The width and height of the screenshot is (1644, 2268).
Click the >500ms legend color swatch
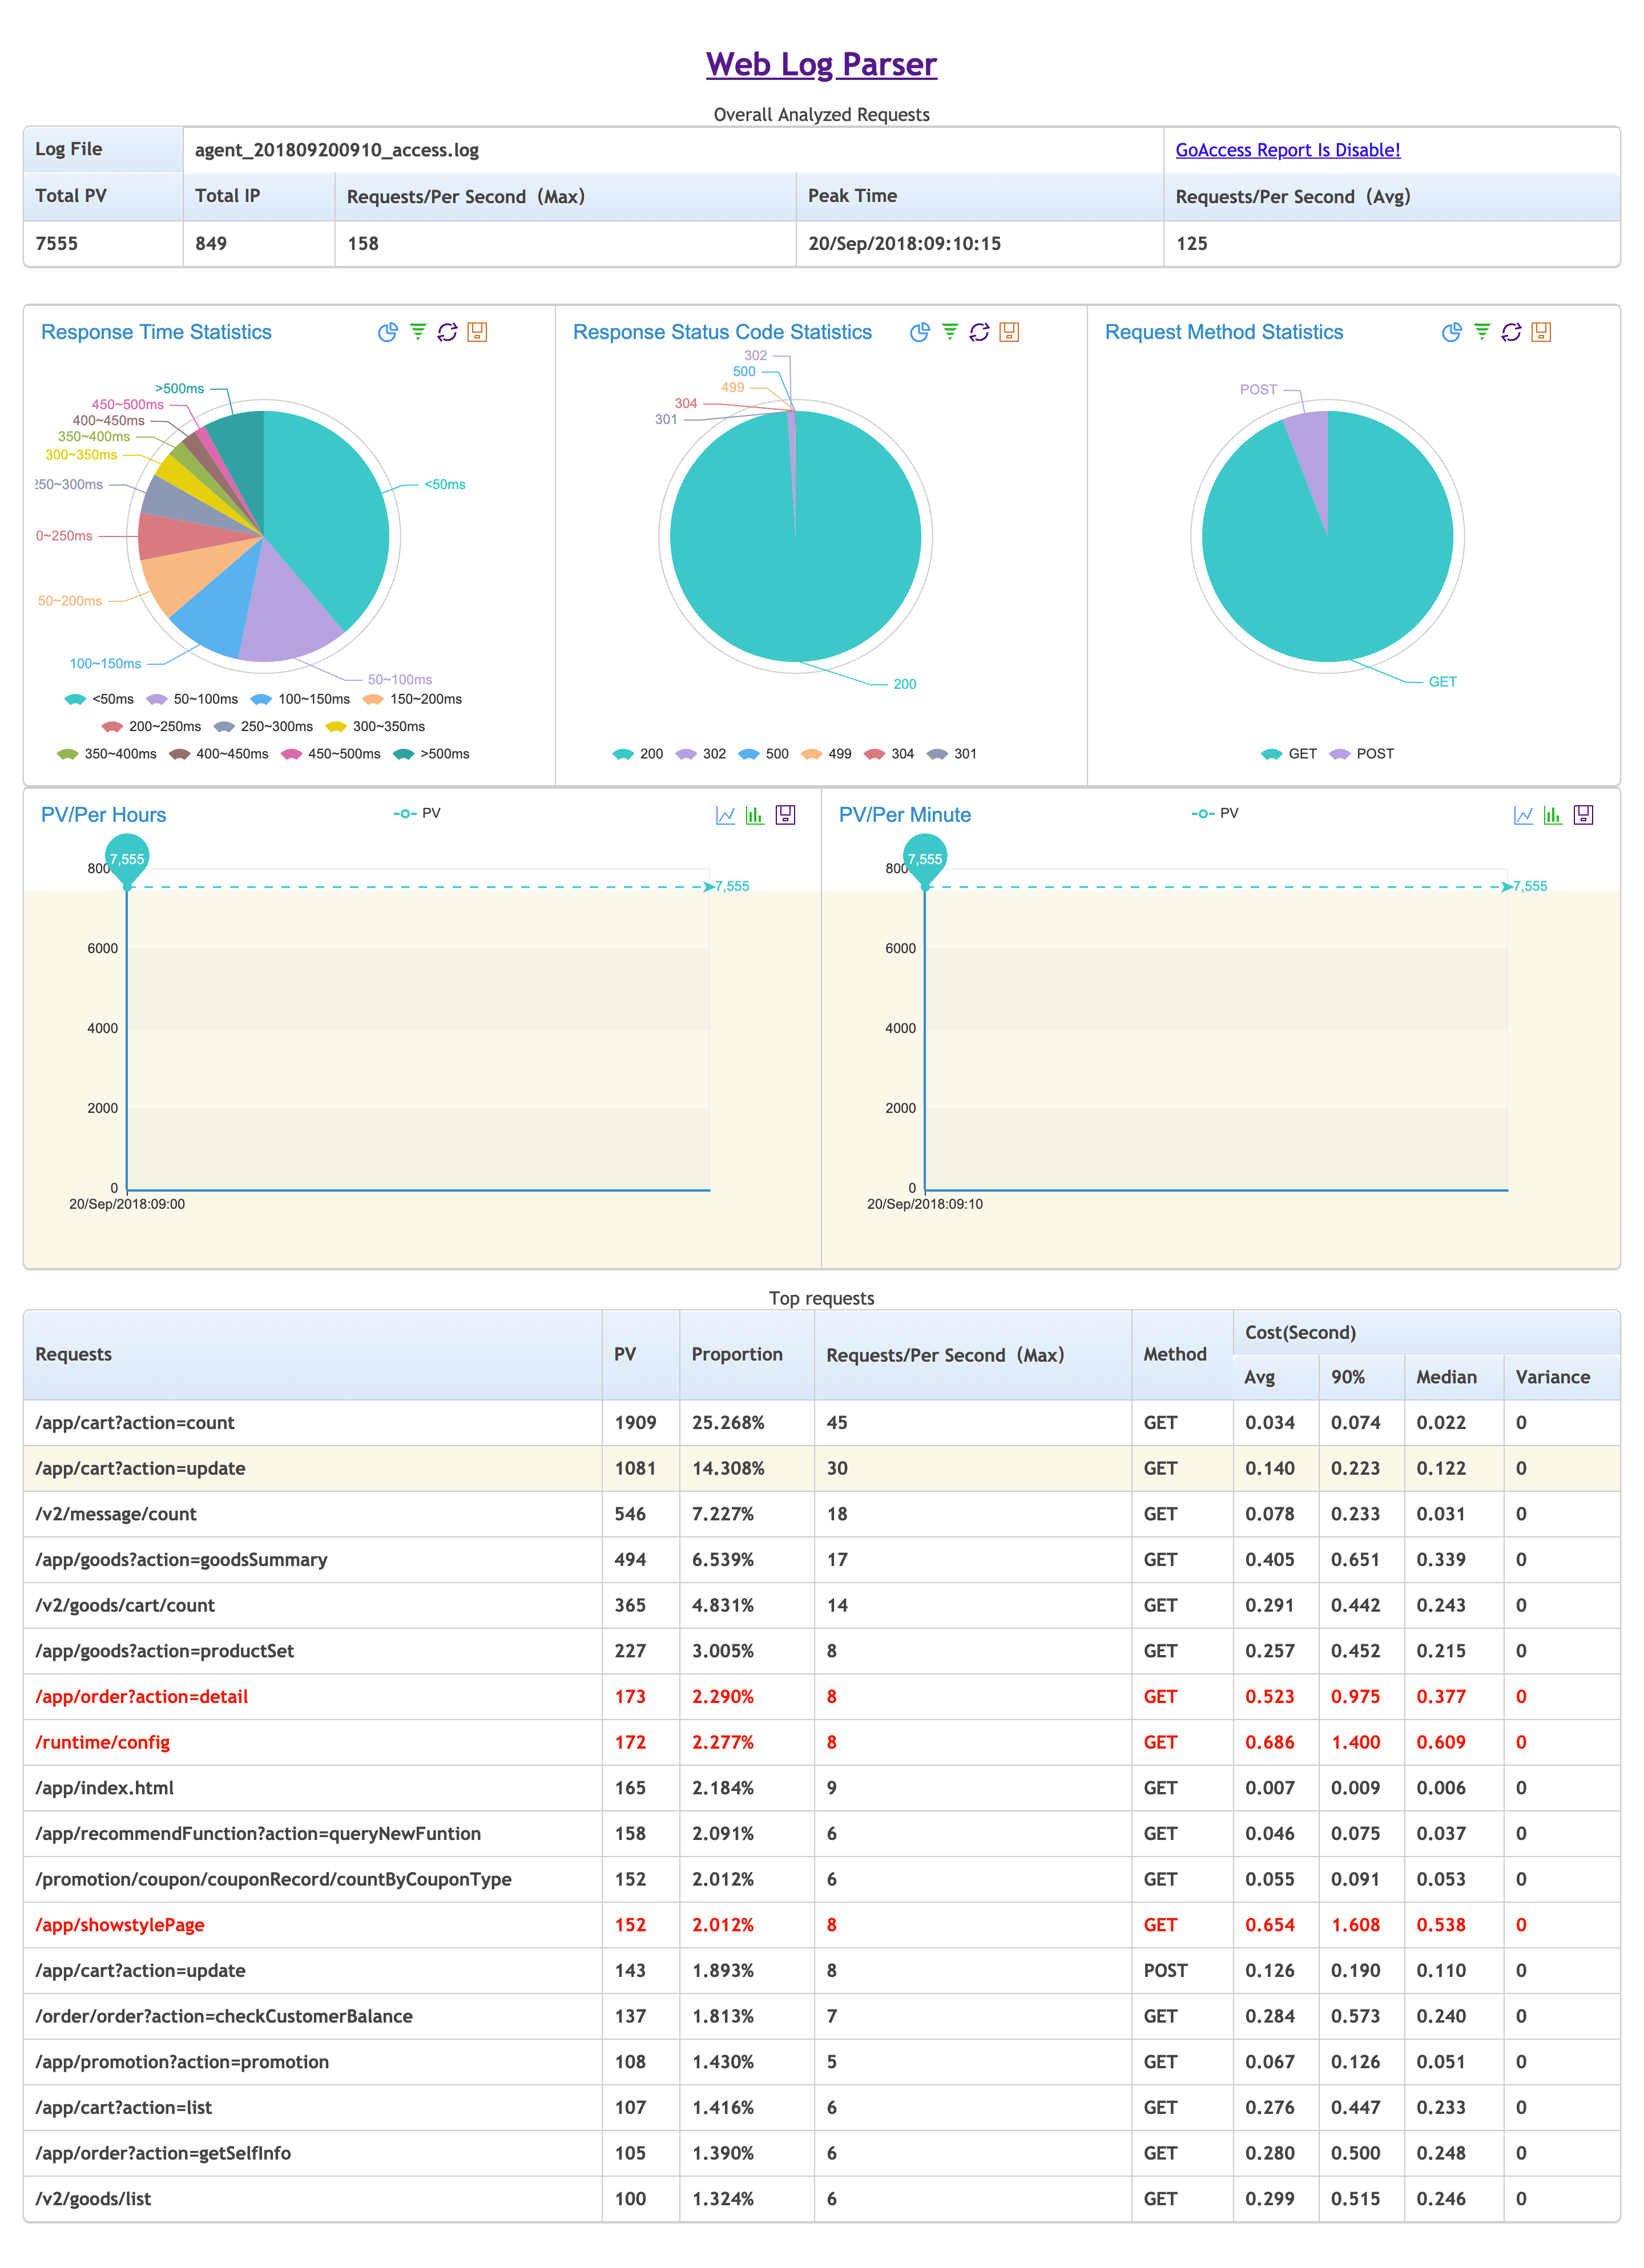[404, 754]
